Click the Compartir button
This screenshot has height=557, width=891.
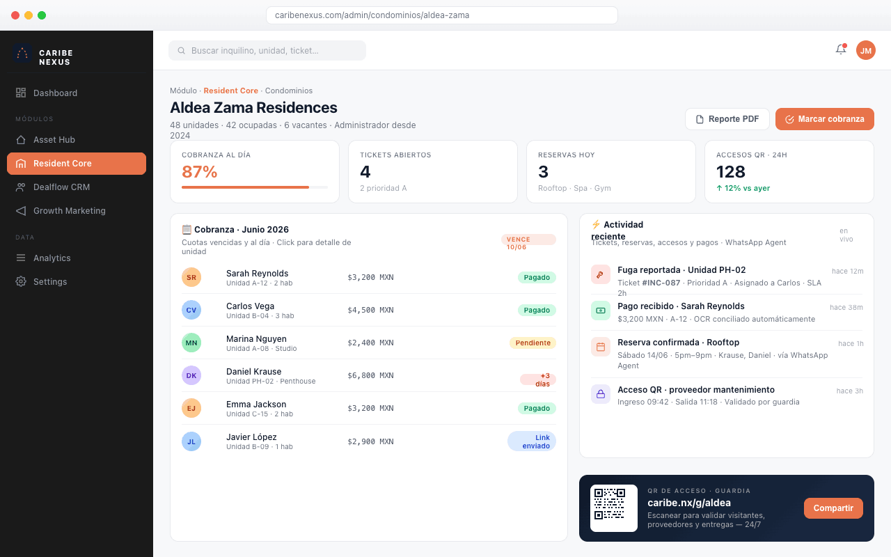833,508
